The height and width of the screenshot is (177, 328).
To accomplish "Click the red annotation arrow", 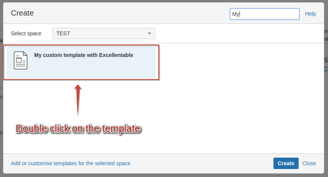I will [x=78, y=100].
